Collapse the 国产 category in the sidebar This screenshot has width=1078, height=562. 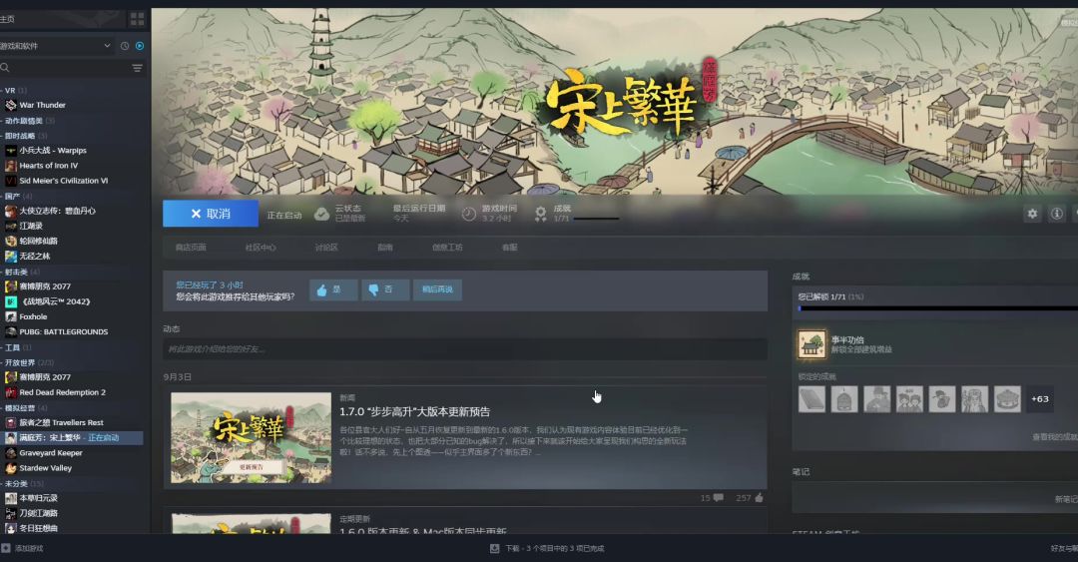(3, 196)
